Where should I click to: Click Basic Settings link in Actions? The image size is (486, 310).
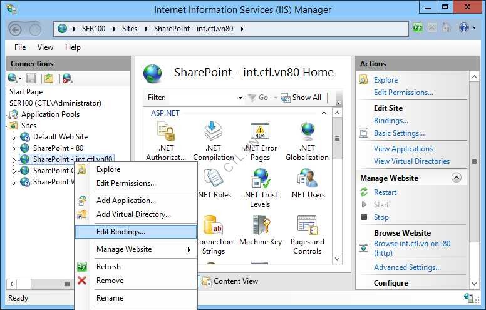[399, 133]
